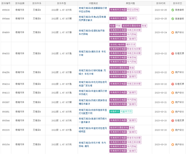Viewport: 186px width, 154px height.
Task: Click the 发动机/电动机 category tag
Action: click(117, 45)
